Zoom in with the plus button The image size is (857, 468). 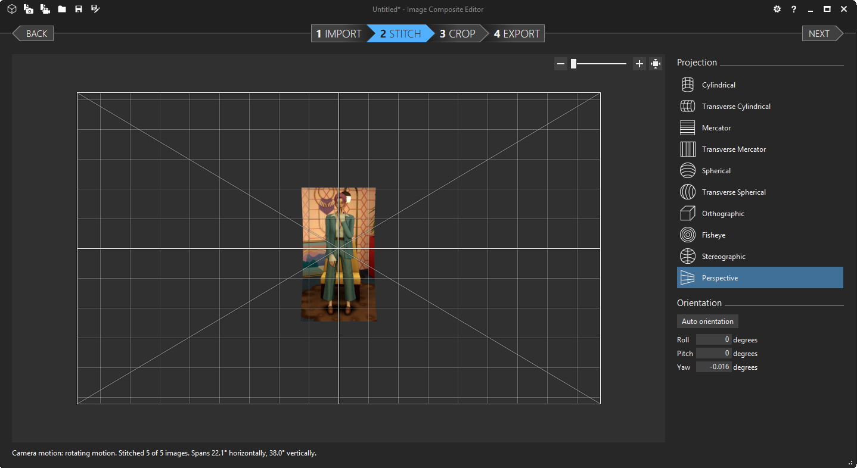[x=639, y=64]
